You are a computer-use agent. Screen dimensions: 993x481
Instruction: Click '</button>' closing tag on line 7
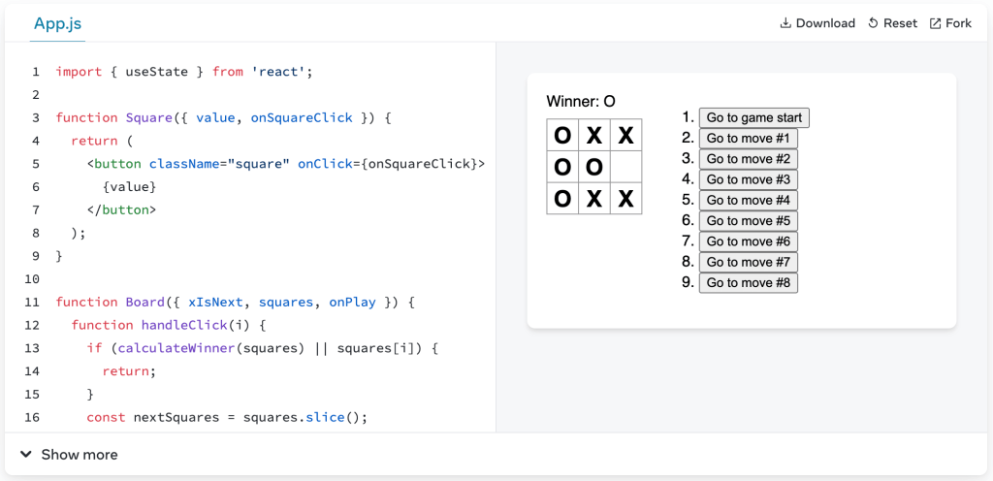pos(121,209)
